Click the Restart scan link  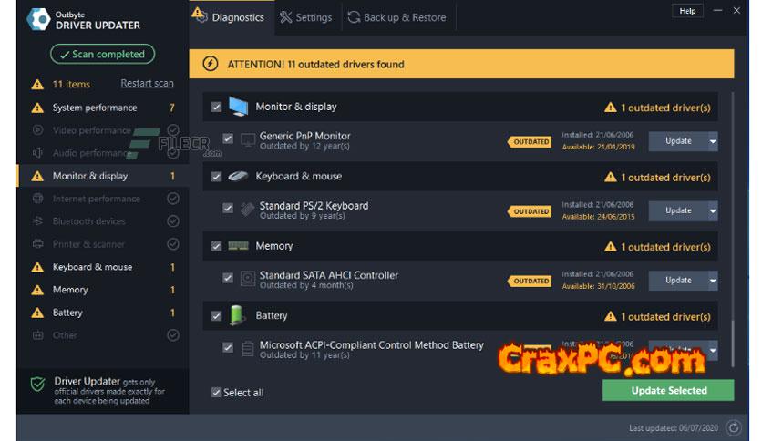click(x=148, y=83)
